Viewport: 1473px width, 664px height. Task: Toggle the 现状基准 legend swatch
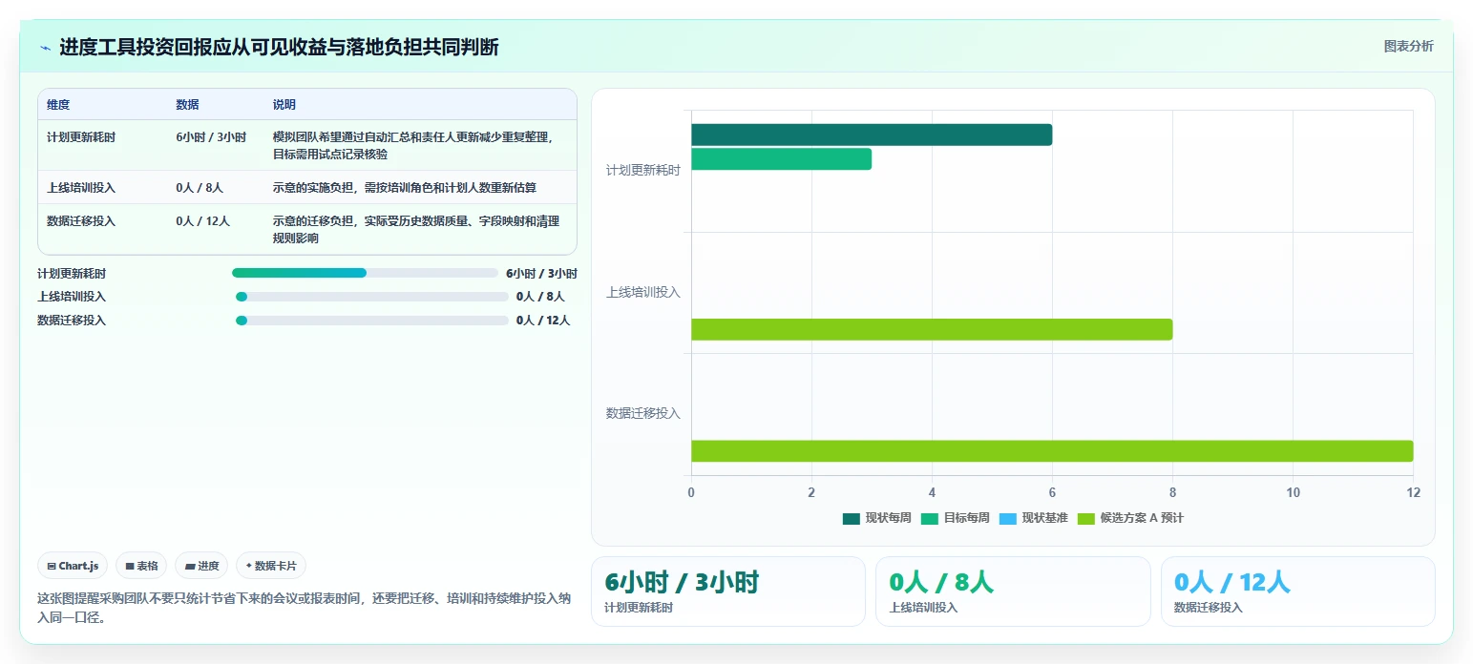coord(1008,519)
